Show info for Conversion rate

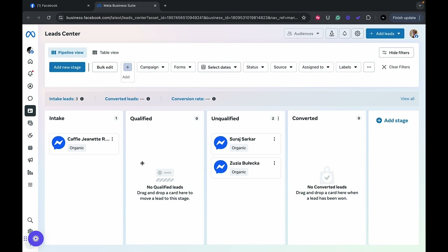(x=214, y=99)
